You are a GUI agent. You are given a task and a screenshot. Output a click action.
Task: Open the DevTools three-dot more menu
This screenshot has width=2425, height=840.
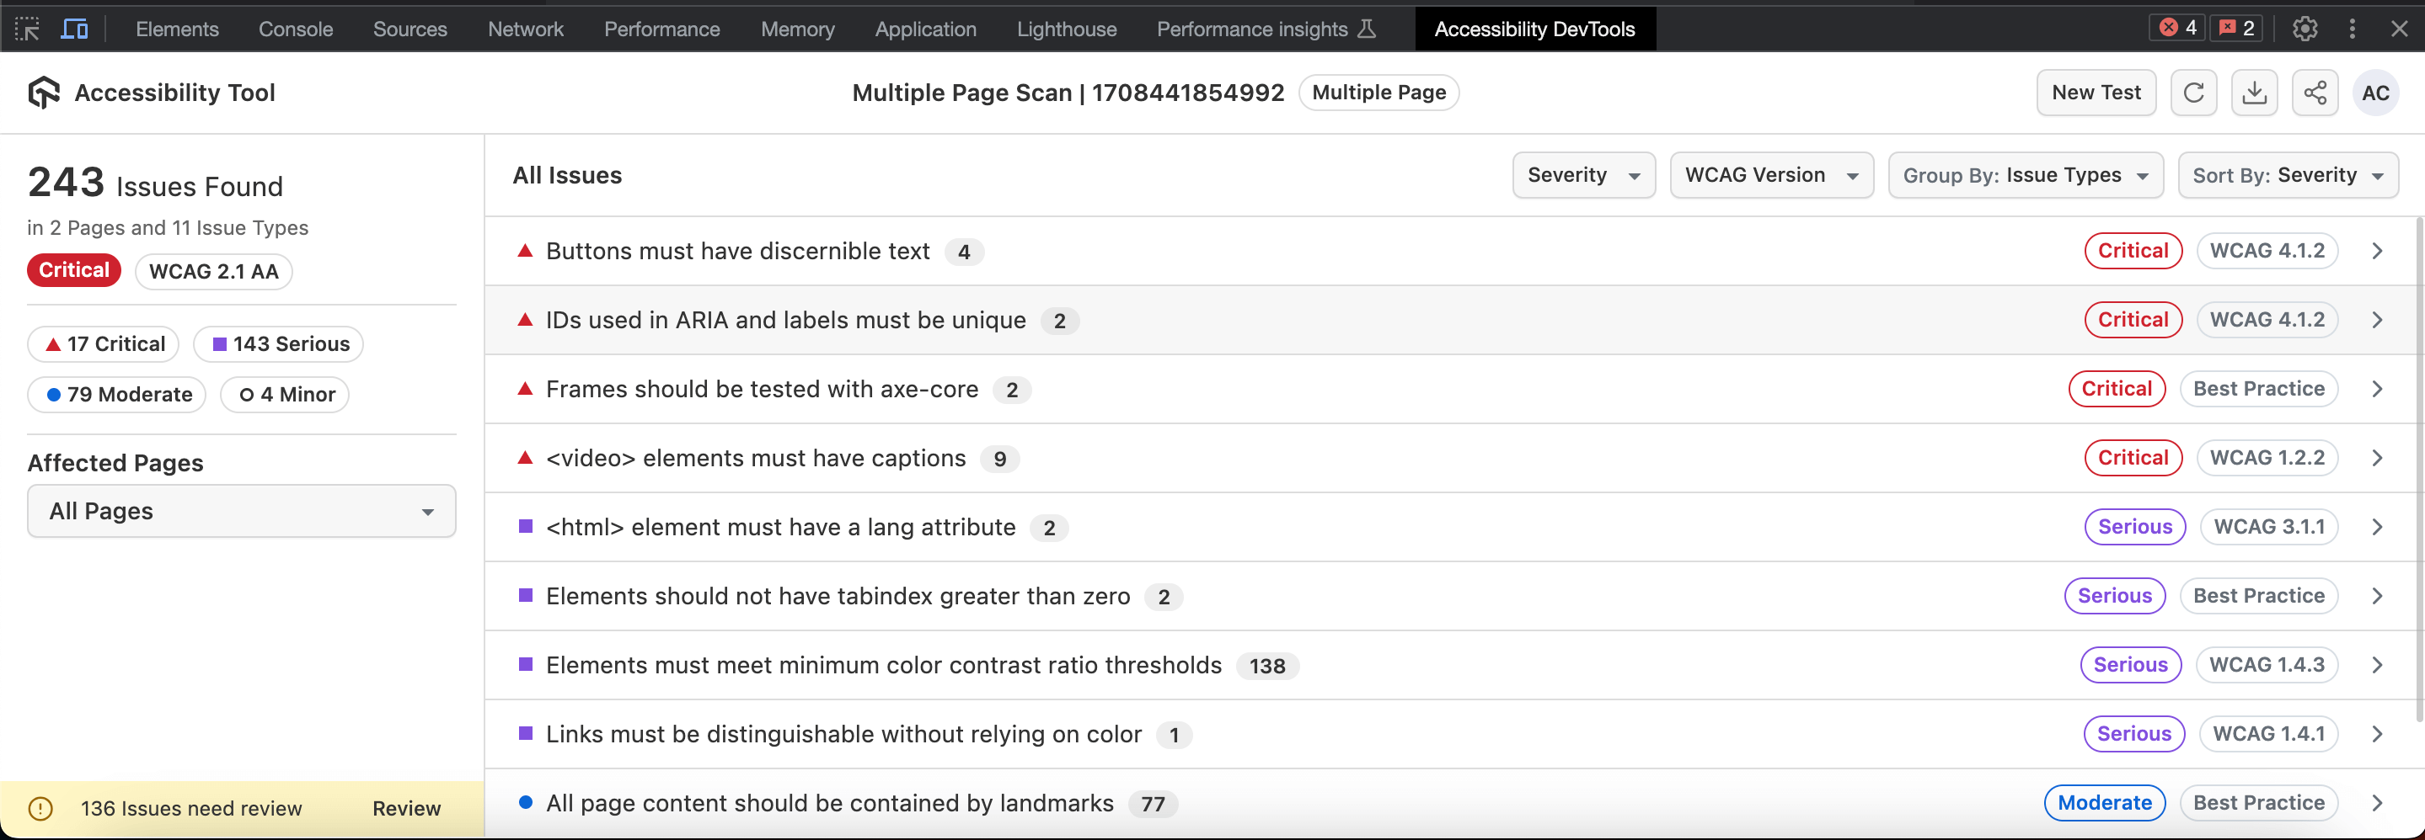[2352, 29]
